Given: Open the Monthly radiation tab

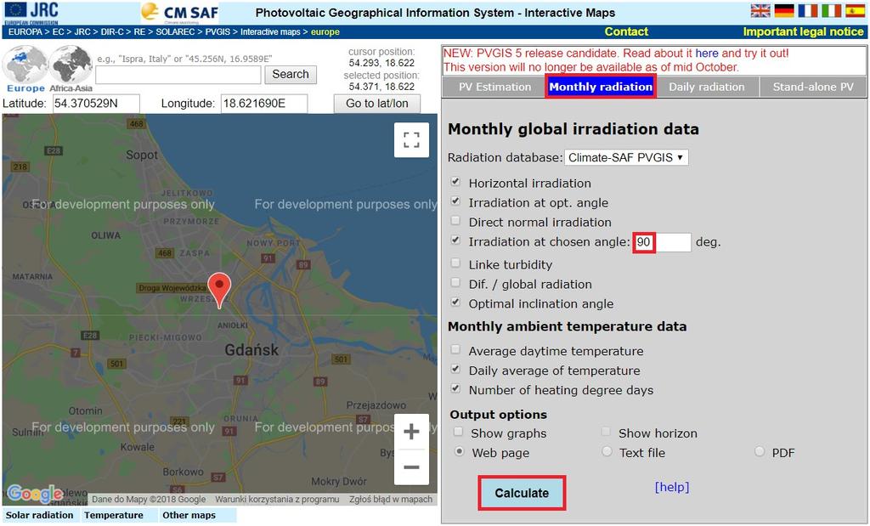Looking at the screenshot, I should click(x=601, y=88).
